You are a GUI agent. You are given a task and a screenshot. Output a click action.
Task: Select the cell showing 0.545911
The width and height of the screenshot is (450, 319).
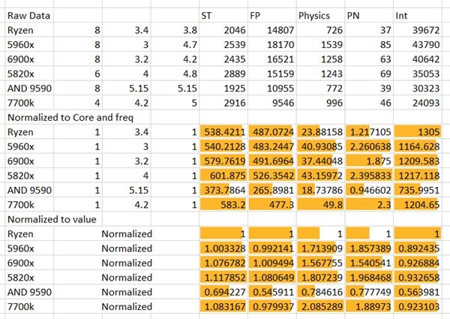pos(271,292)
